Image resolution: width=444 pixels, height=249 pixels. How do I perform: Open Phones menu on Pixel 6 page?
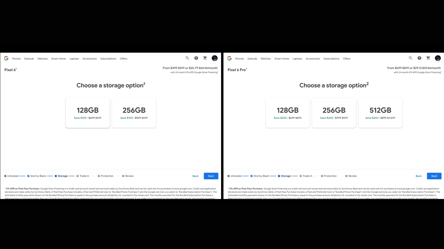pos(16,59)
